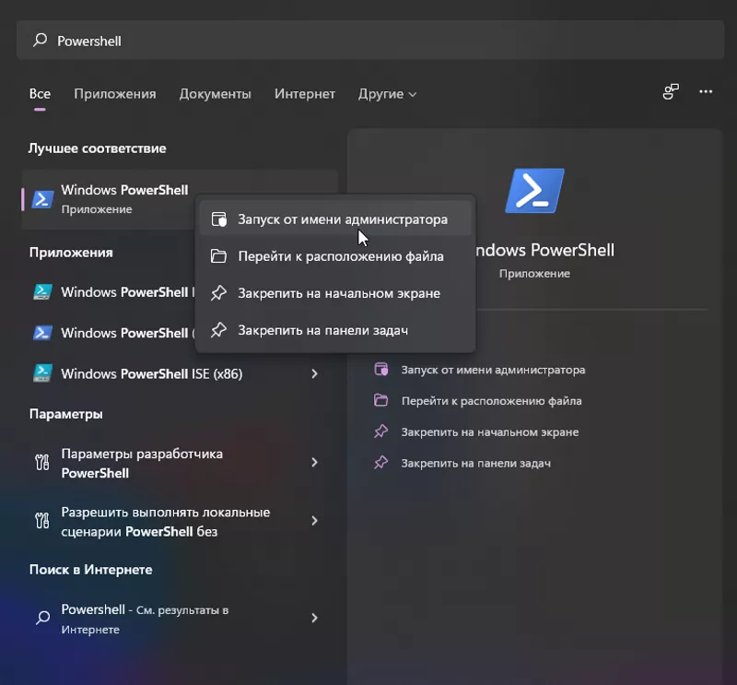Open the Другие dropdown
Image resolution: width=737 pixels, height=685 pixels.
click(387, 94)
